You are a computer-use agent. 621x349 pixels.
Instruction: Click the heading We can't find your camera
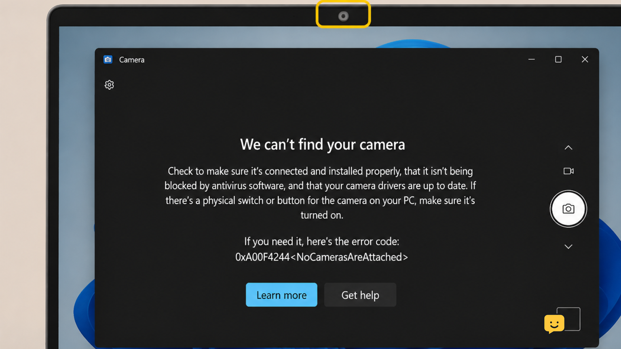322,145
